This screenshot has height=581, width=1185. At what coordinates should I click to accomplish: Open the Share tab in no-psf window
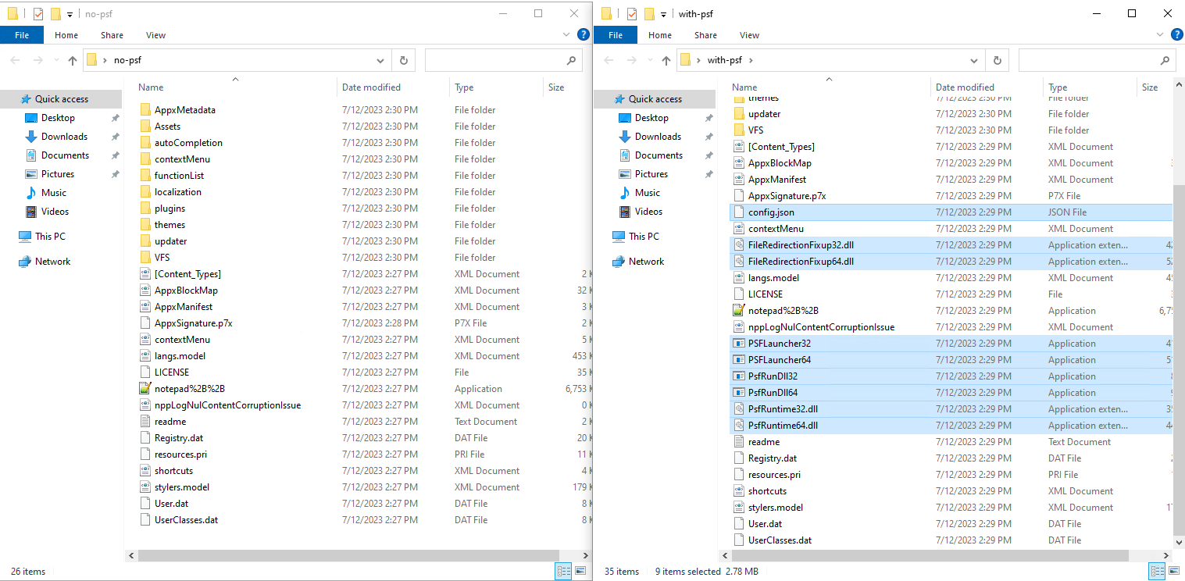(x=112, y=35)
